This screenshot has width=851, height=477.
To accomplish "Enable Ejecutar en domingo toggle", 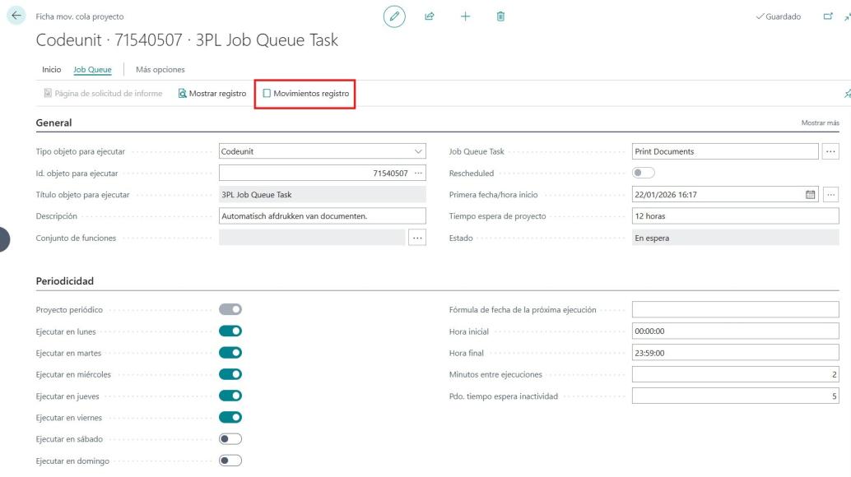I will 230,460.
